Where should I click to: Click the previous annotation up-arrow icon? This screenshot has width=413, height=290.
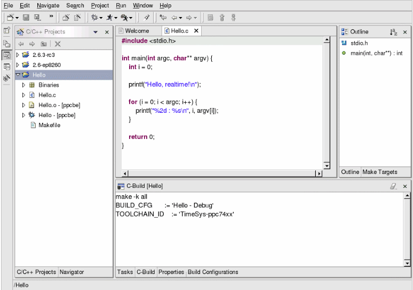[x=233, y=18]
